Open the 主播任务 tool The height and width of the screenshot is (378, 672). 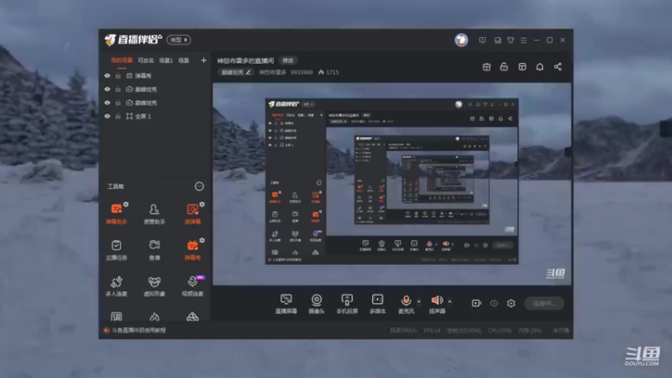tap(116, 249)
